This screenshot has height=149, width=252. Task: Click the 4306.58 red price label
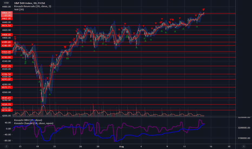(6, 74)
